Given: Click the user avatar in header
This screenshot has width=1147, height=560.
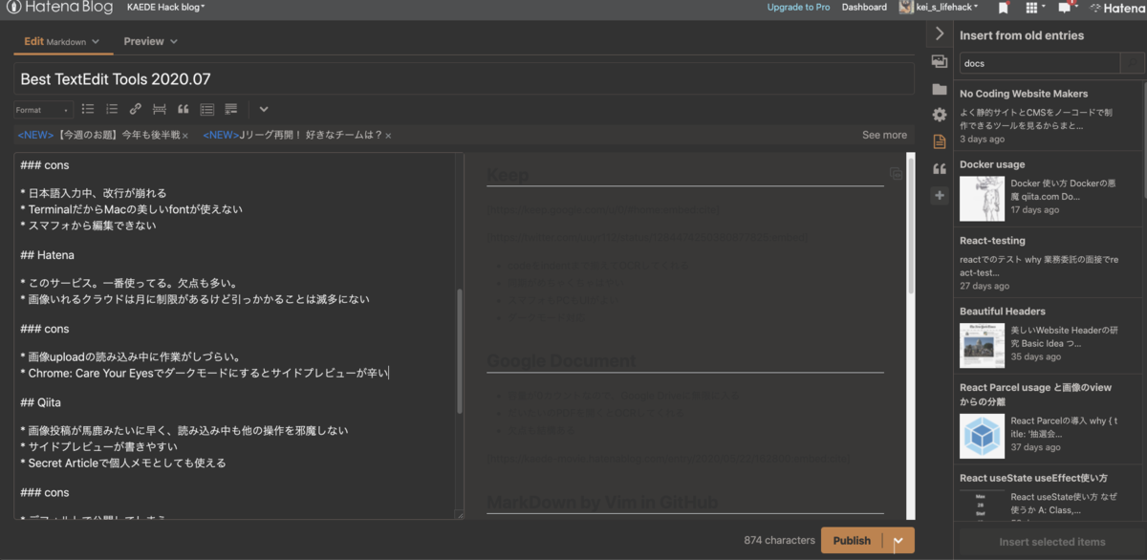Looking at the screenshot, I should (x=906, y=8).
